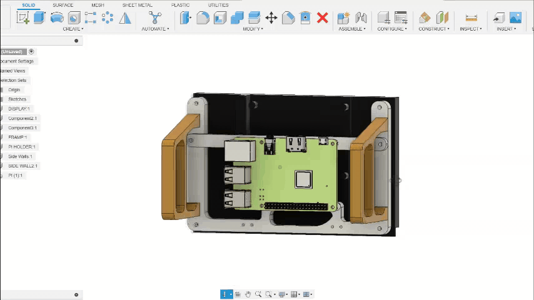Image resolution: width=534 pixels, height=300 pixels.
Task: Open the CREATE dropdown menu
Action: click(x=73, y=29)
